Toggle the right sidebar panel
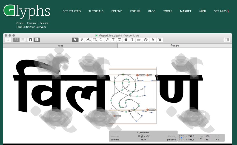This screenshot has height=145, width=237. [x=226, y=40]
